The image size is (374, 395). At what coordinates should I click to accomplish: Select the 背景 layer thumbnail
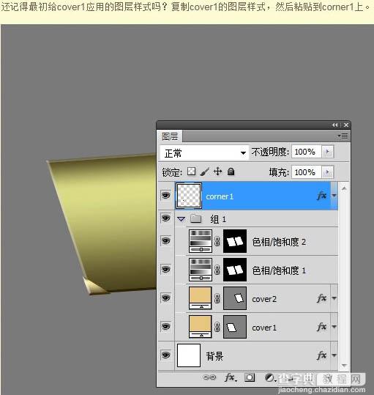(189, 355)
